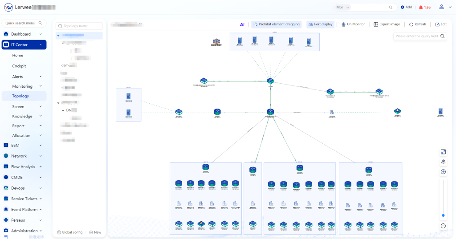Screen dimensions: 456x239
Task: Click the zoom slider handle
Action: 443,215
